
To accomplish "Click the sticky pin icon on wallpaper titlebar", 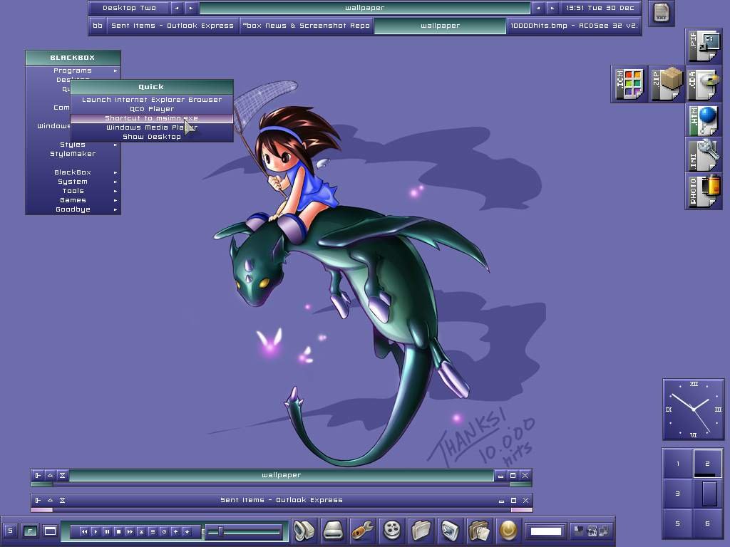I will click(38, 475).
